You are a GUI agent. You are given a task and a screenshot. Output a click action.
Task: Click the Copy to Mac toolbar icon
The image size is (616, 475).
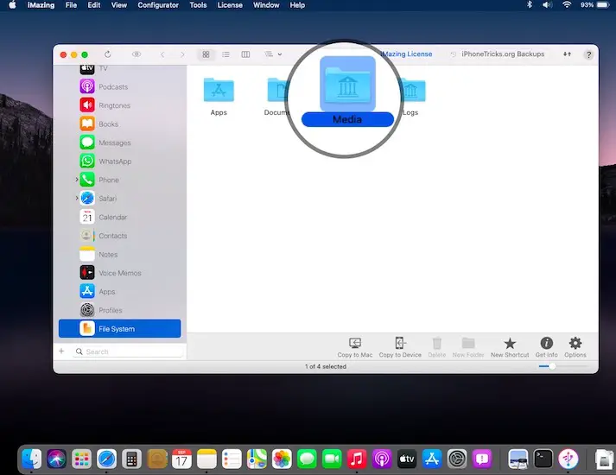(355, 344)
